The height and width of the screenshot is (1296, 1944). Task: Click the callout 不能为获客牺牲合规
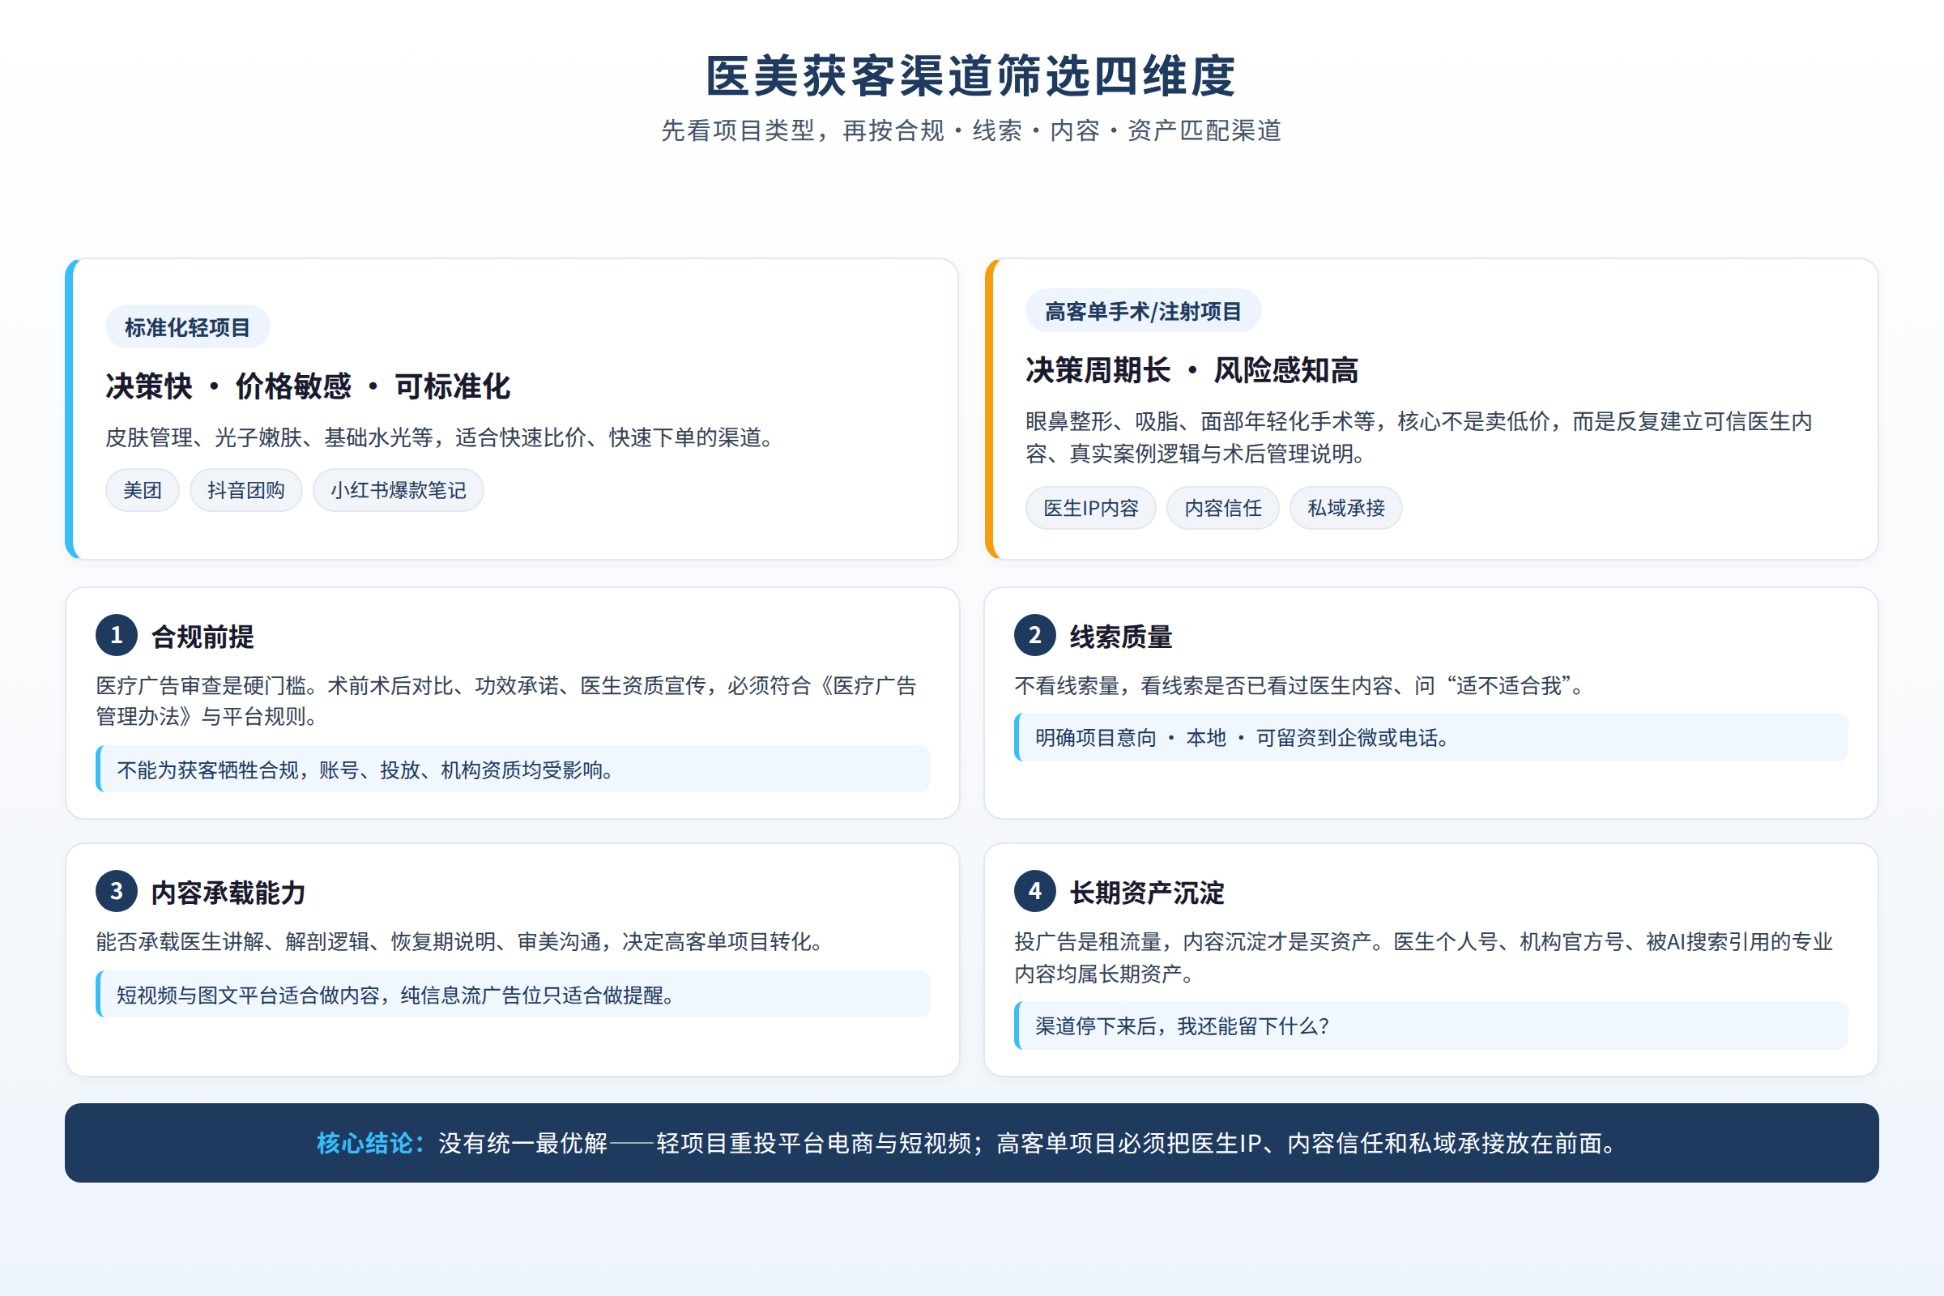click(x=513, y=769)
